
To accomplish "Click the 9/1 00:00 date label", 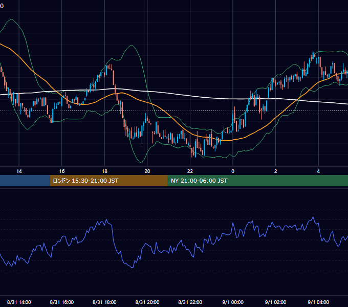I will pyautogui.click(x=233, y=302).
